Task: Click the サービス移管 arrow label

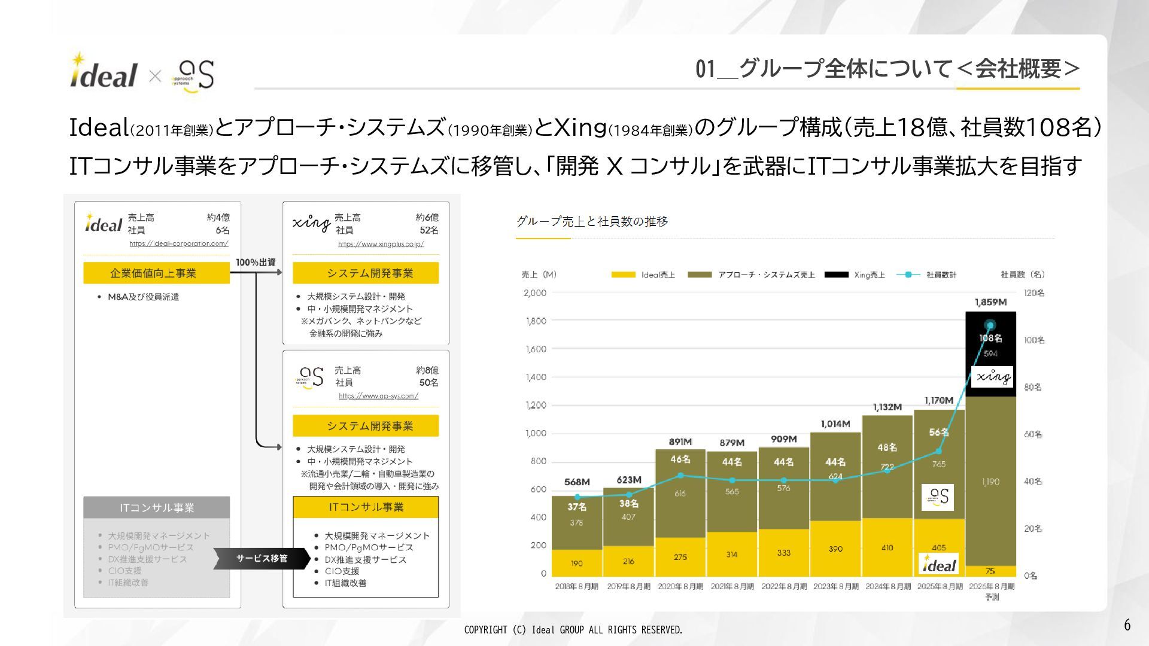Action: 262,558
